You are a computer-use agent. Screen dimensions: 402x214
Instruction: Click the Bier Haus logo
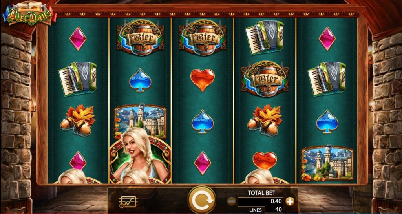coord(29,14)
